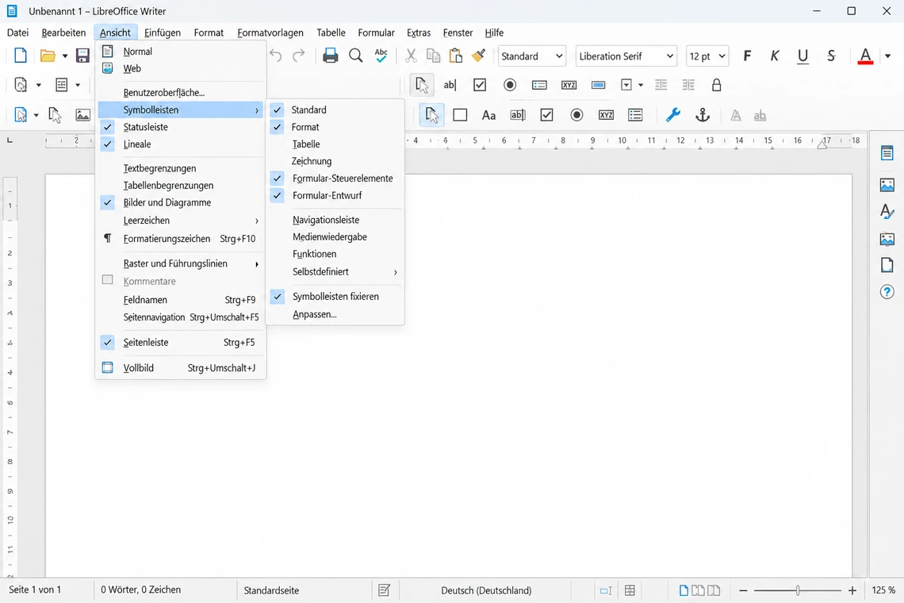The image size is (904, 603).
Task: Toggle Bilder und Diagramme display
Action: [x=181, y=202]
